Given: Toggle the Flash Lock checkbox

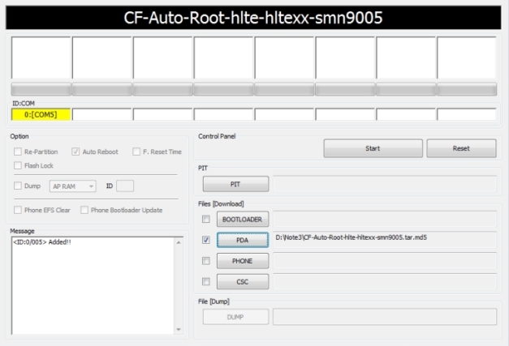Looking at the screenshot, I should pyautogui.click(x=18, y=165).
